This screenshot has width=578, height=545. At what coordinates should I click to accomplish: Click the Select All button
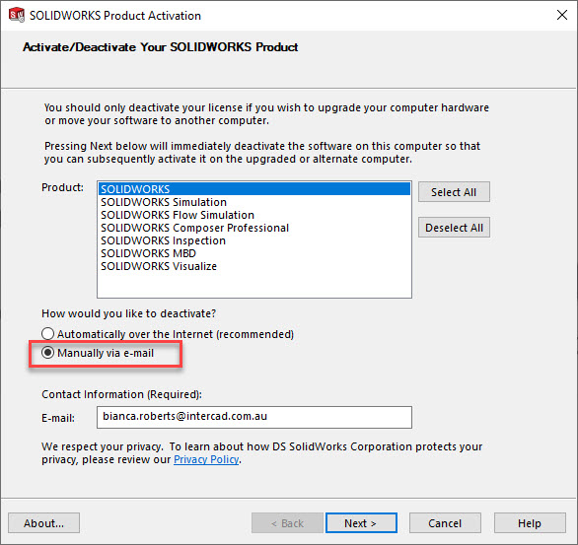click(454, 192)
